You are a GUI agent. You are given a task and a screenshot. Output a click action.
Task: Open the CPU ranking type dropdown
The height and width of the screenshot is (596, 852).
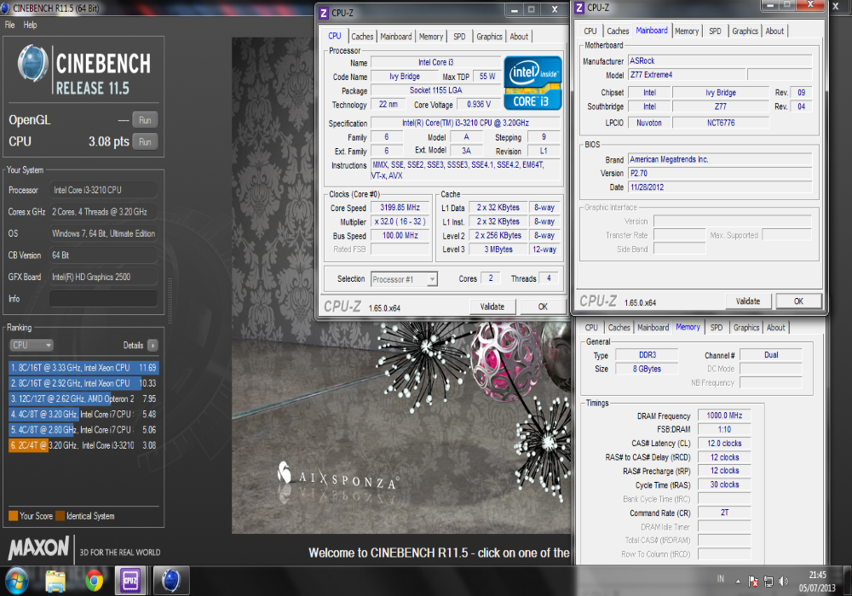(31, 345)
